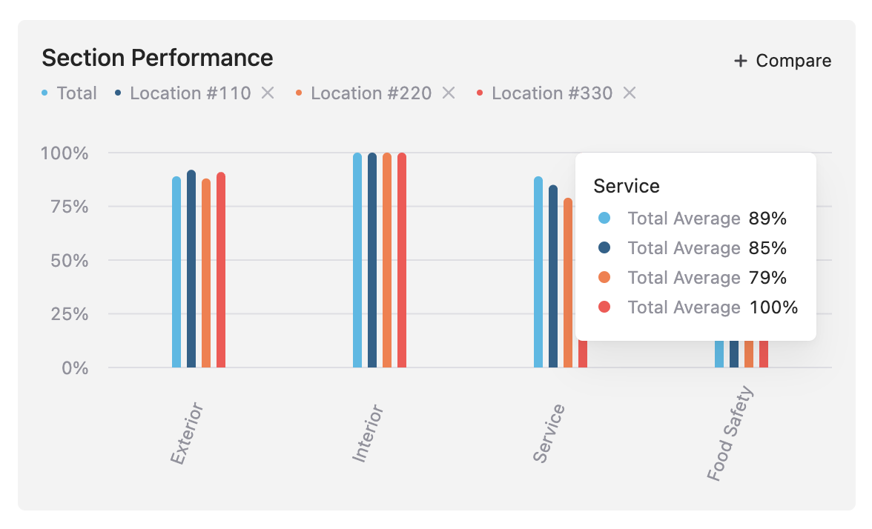Toggle the Location #110 legend label
Screen dimensions: 872x529
point(190,93)
